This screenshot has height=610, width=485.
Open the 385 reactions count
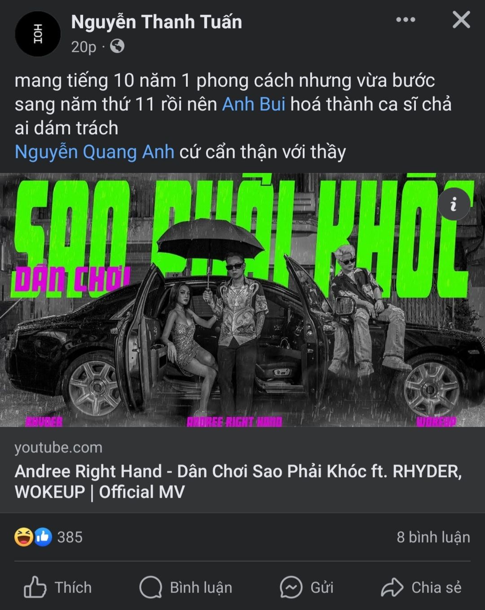tap(70, 537)
